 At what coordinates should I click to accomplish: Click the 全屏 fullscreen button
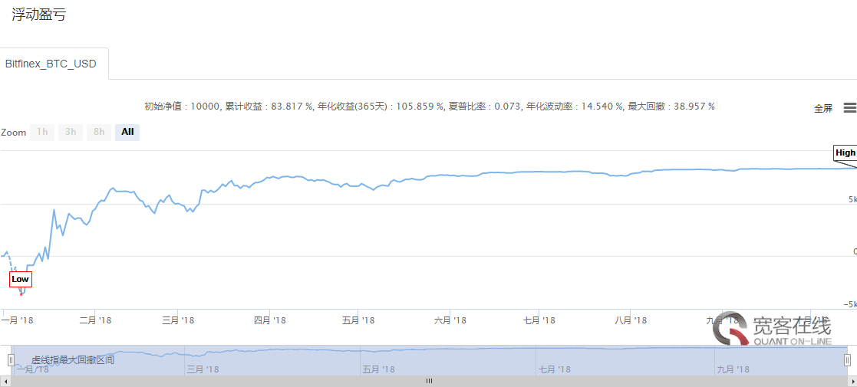pos(823,109)
